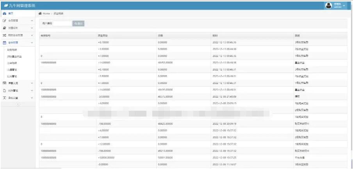Click the leaf logo in the header
Screen dimensions: 353x169
5,5
